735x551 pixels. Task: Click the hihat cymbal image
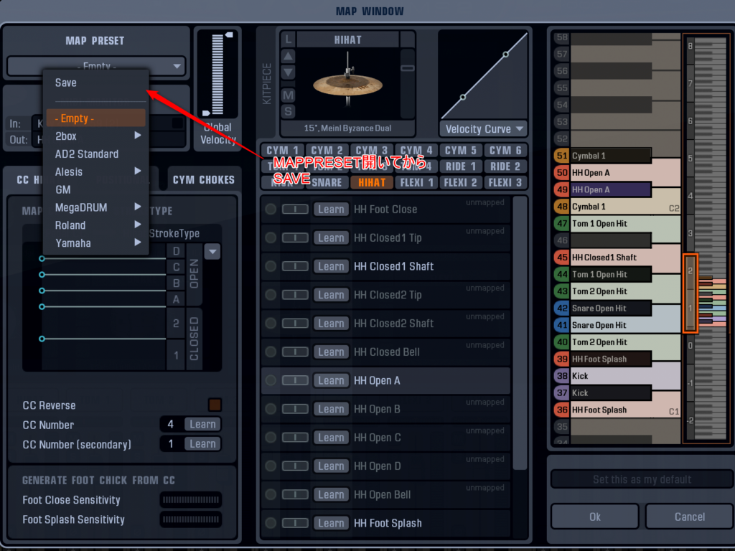point(347,85)
